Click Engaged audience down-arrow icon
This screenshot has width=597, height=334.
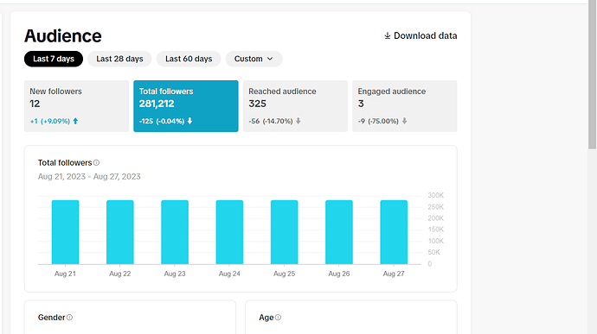pos(404,121)
